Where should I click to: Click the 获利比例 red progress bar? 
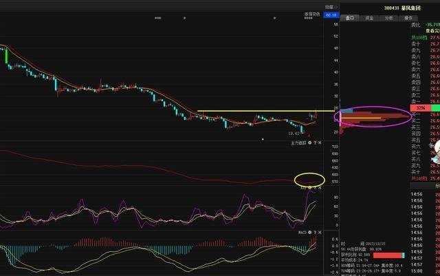coord(387,254)
